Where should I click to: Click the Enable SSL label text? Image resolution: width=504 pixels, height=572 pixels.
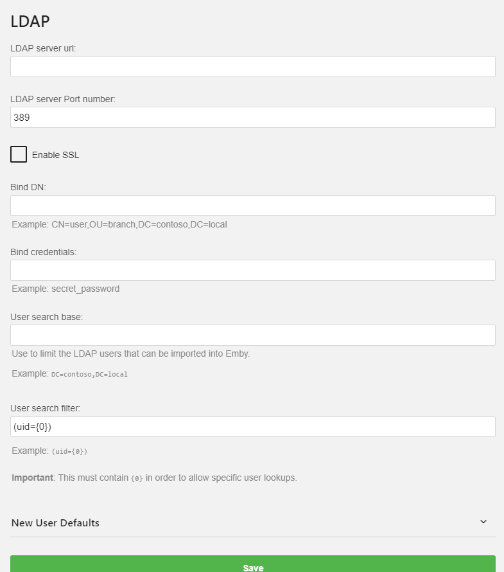coord(55,155)
